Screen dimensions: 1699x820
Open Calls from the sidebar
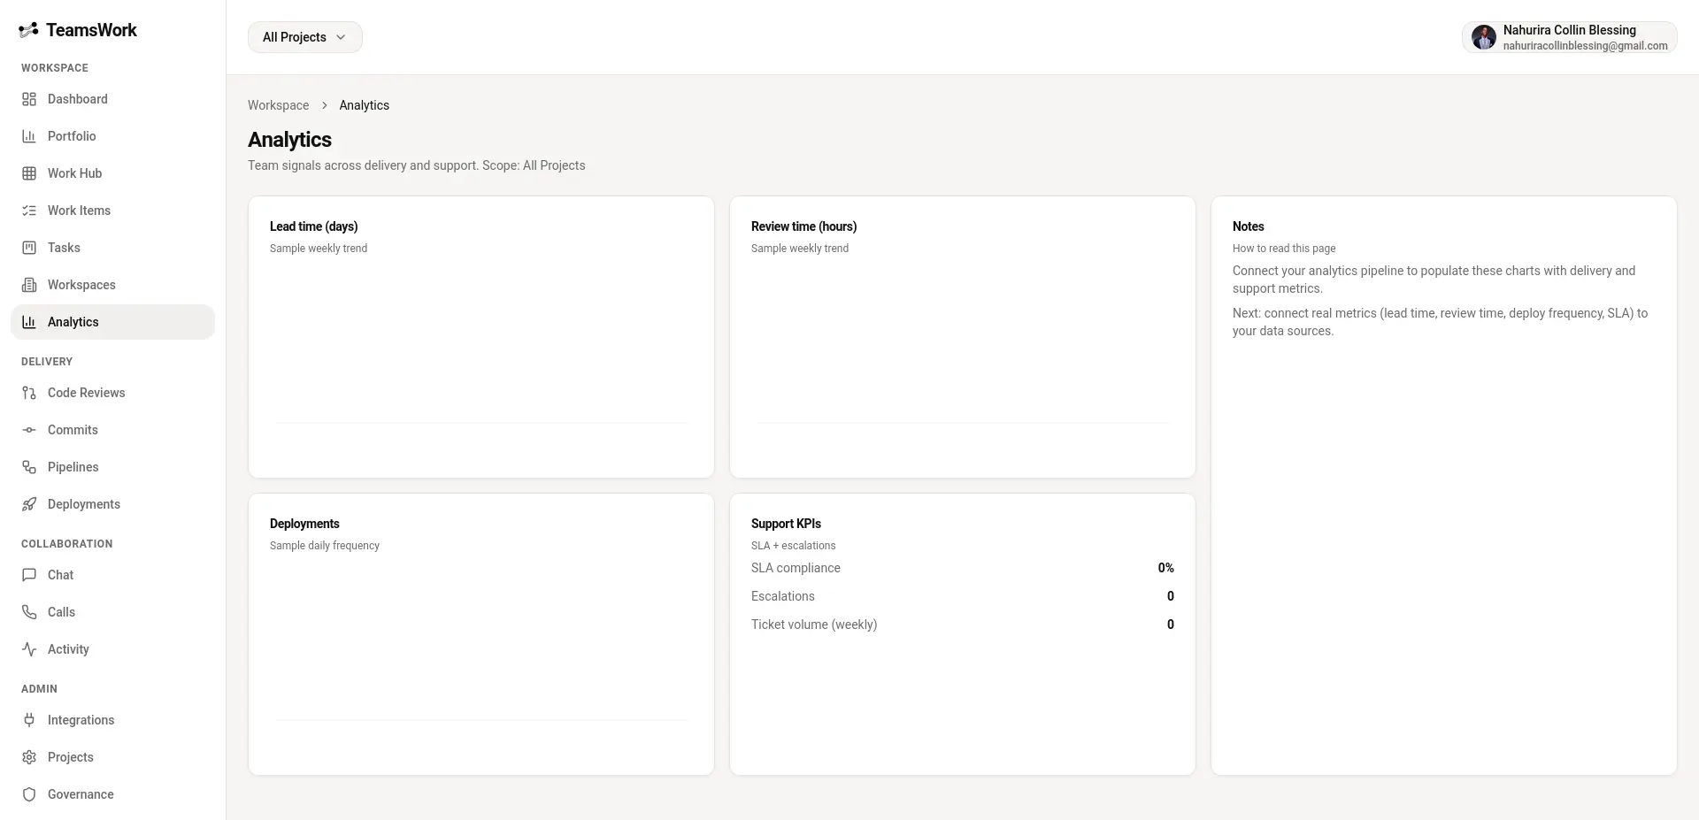pos(112,612)
